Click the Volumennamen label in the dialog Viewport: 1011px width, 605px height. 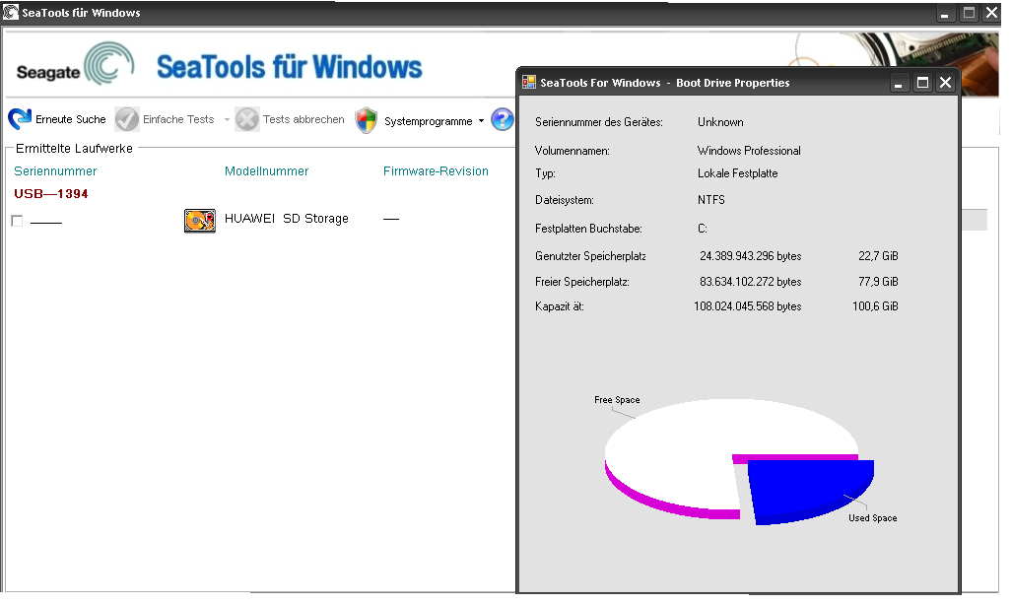click(572, 151)
